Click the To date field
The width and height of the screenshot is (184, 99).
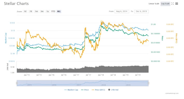[141, 11]
